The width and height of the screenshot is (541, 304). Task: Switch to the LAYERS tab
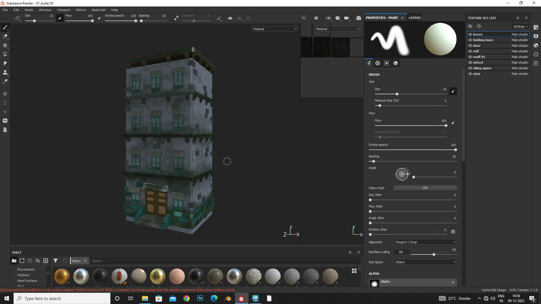(414, 17)
